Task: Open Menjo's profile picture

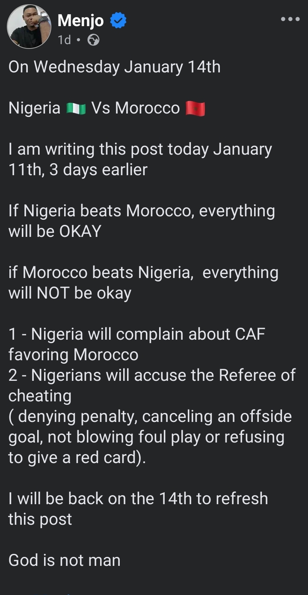Action: tap(29, 27)
